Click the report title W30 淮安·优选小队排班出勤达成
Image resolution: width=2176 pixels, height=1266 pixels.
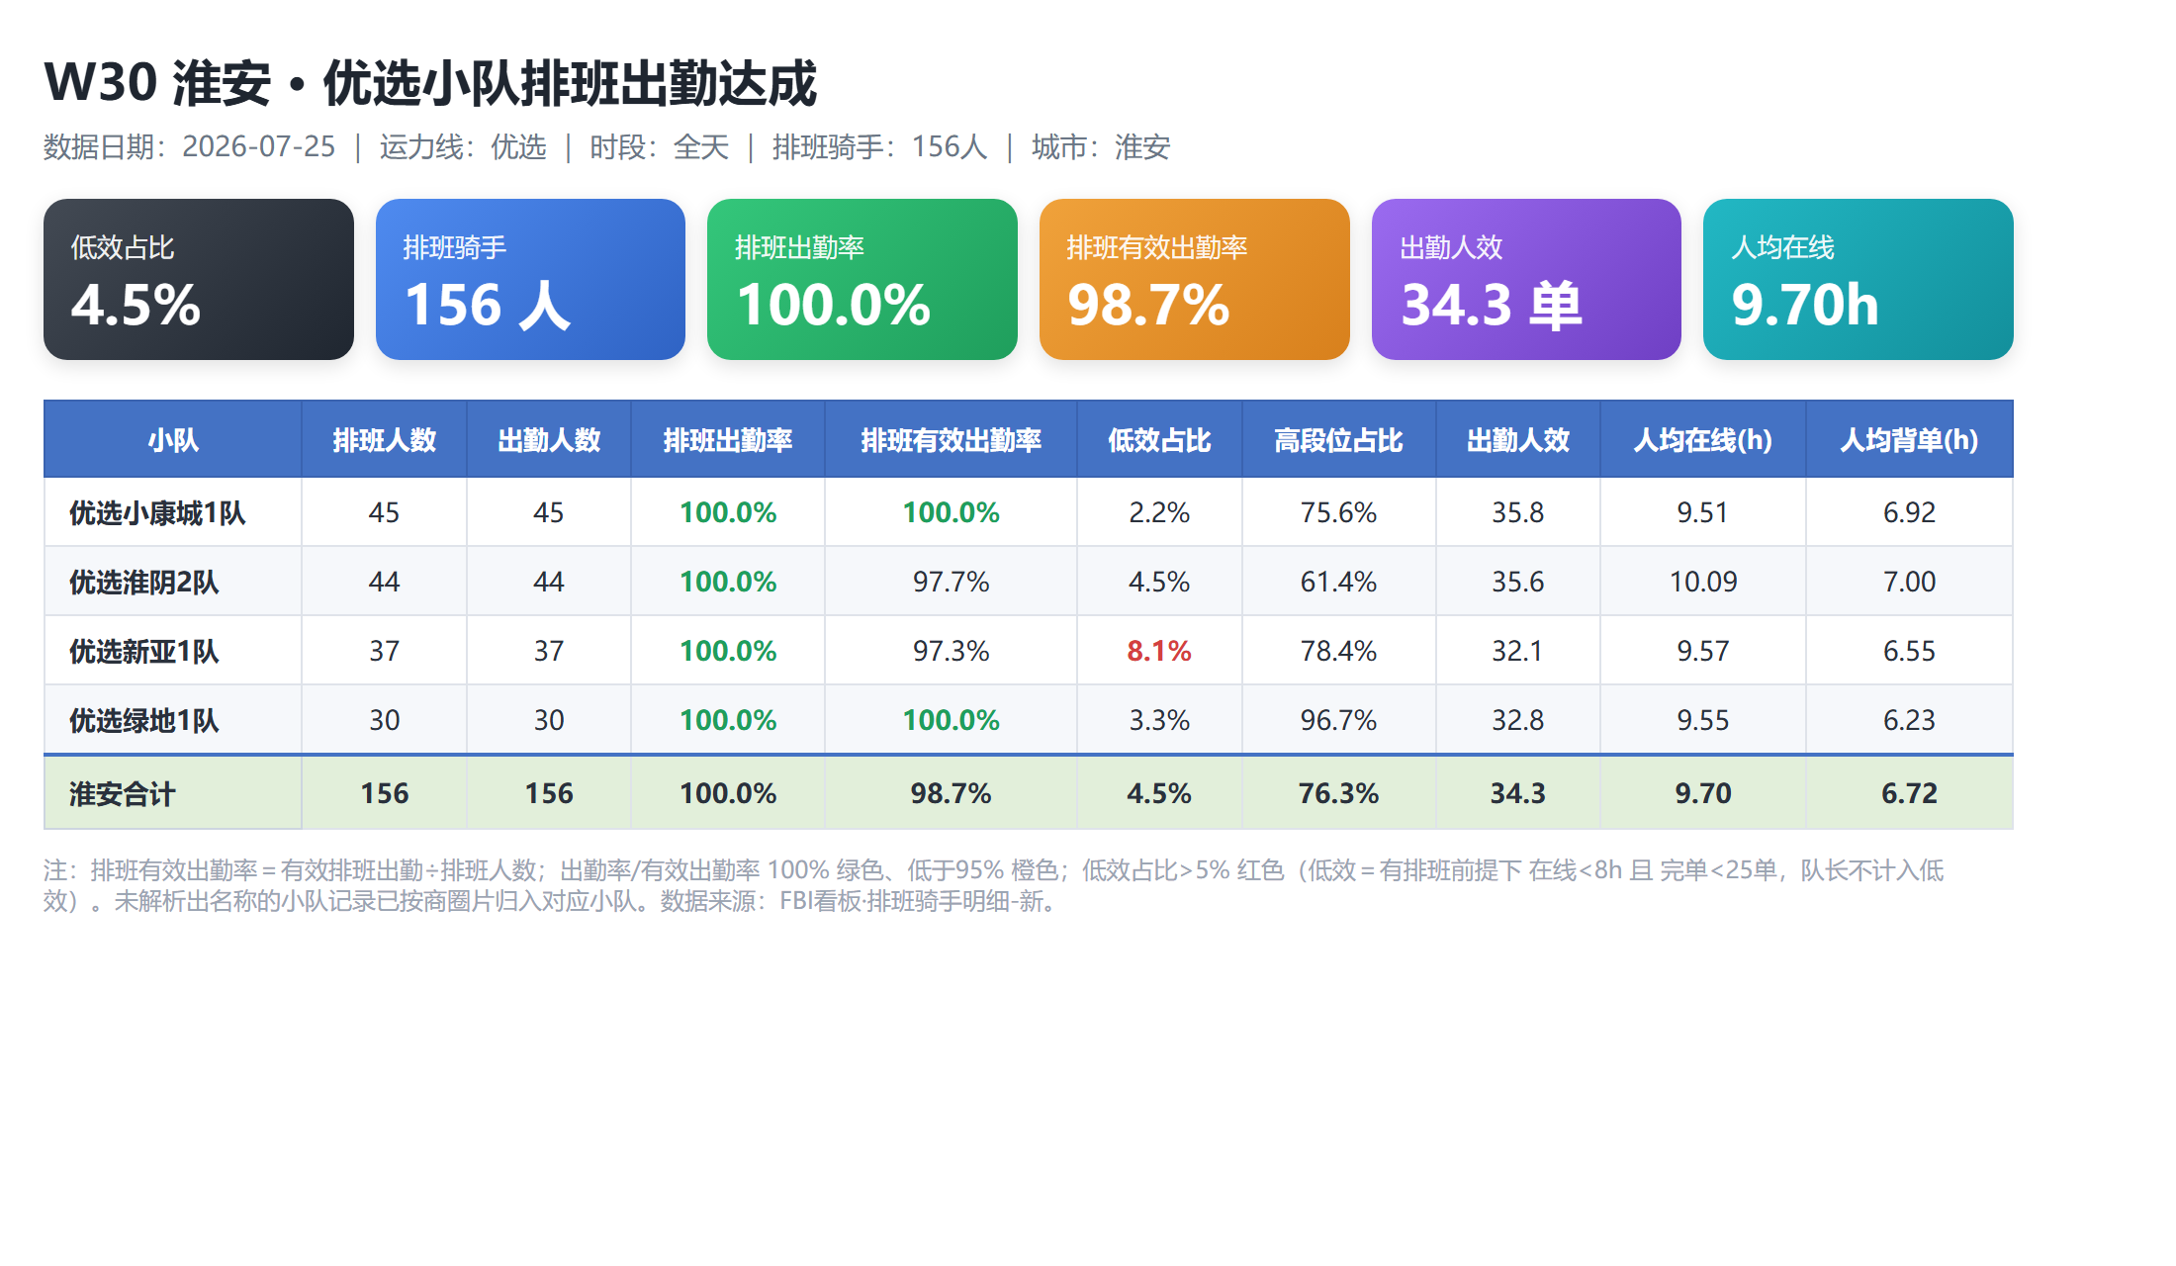click(430, 82)
